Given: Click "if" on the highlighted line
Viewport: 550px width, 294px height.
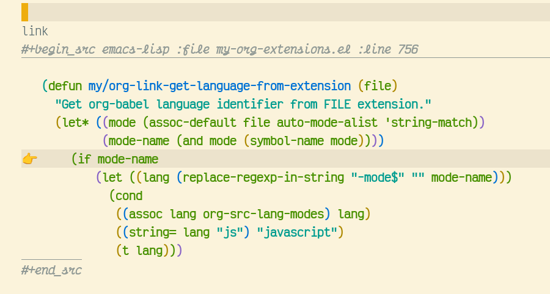Looking at the screenshot, I should 84,159.
